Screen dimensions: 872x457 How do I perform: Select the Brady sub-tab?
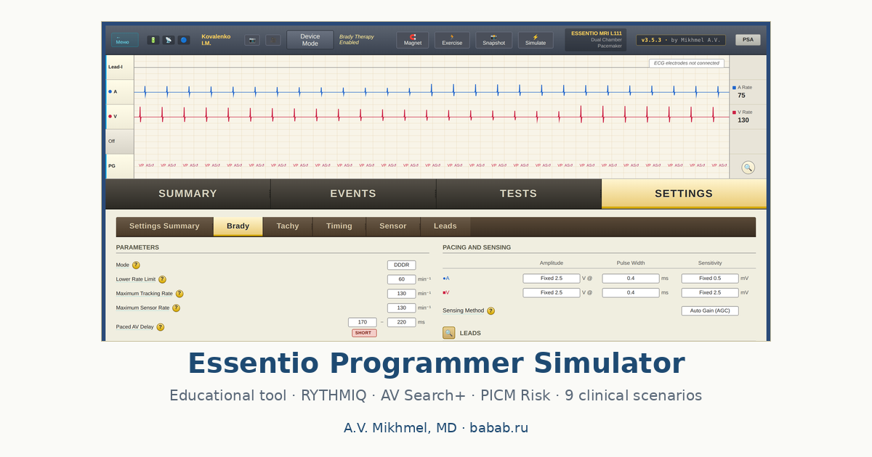click(x=238, y=226)
